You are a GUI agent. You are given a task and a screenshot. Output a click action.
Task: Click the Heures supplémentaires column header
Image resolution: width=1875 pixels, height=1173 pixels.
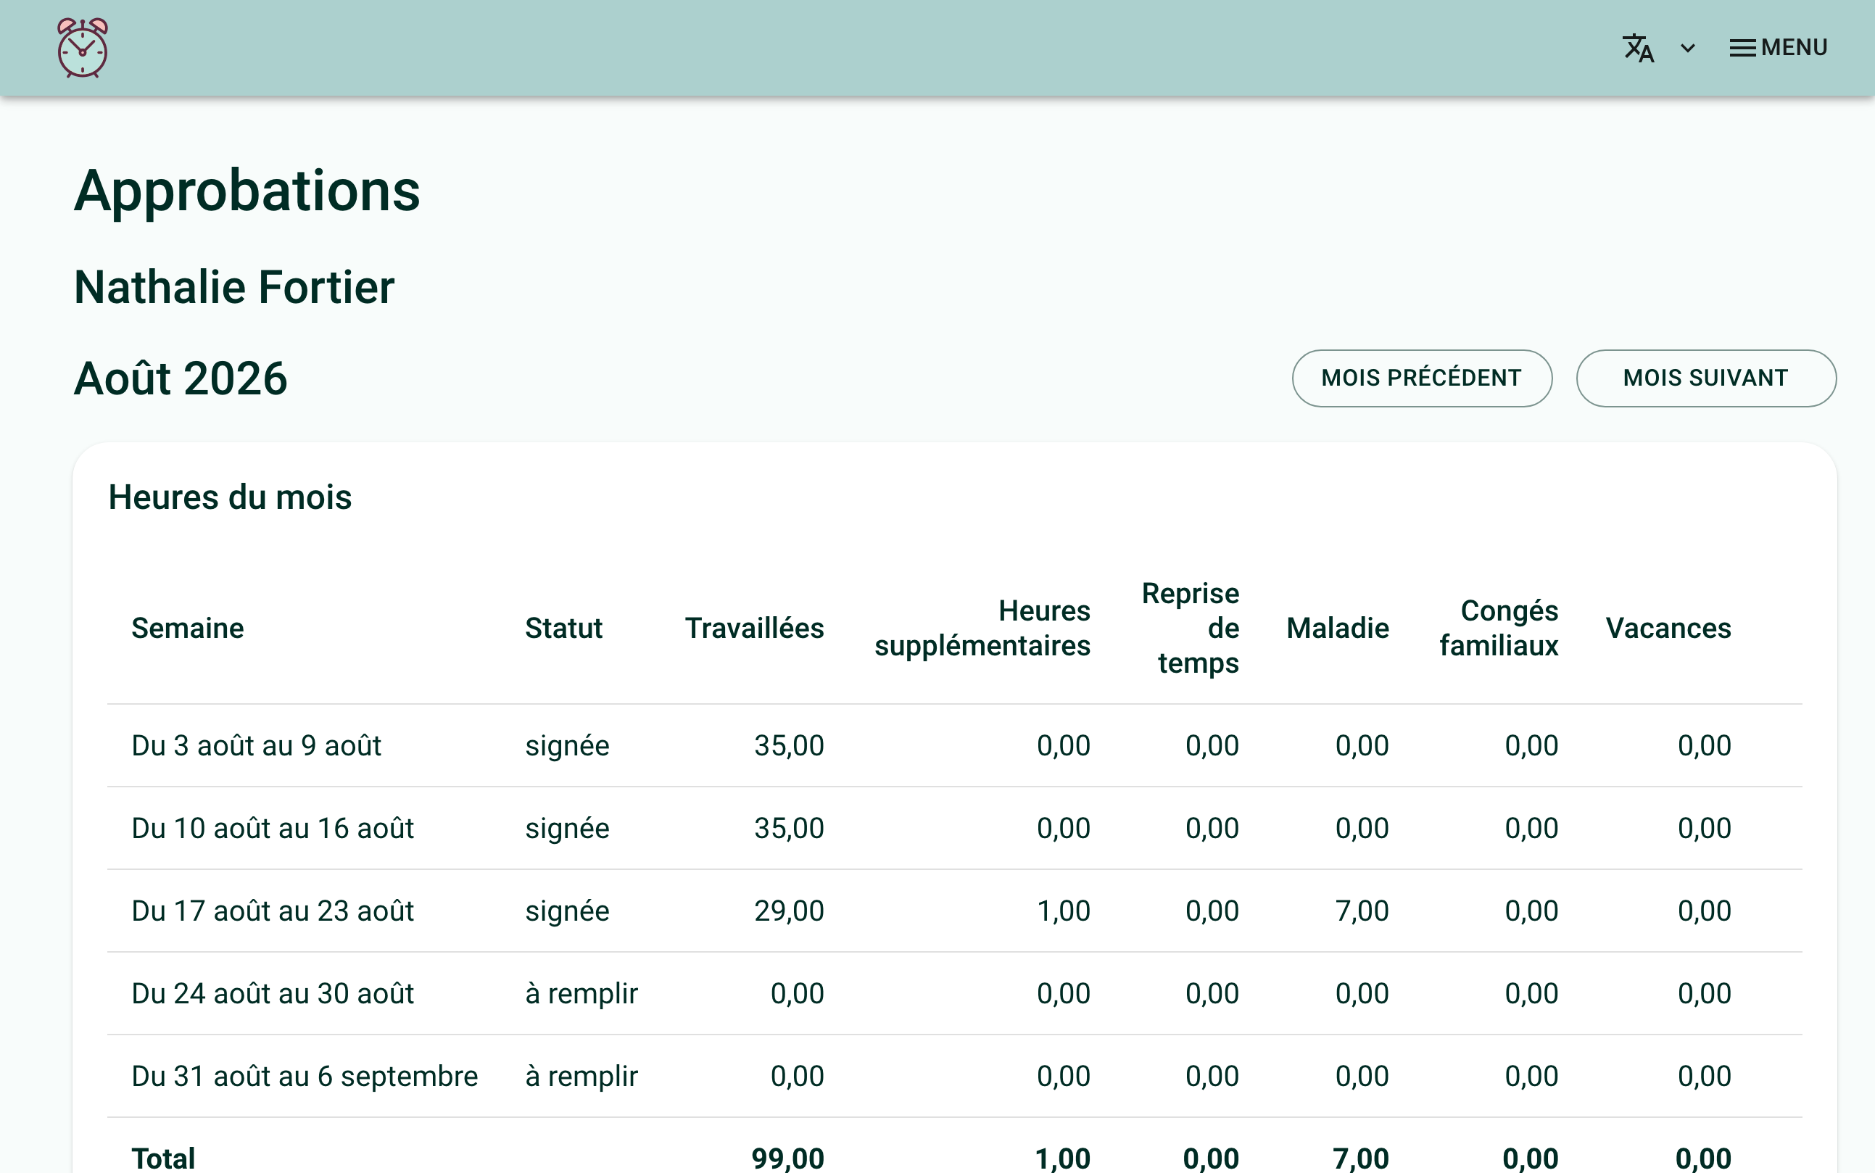tap(982, 628)
